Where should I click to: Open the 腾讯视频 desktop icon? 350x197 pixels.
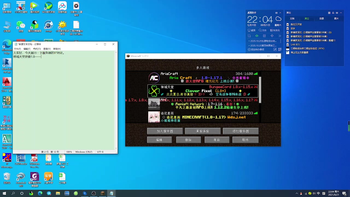click(34, 8)
